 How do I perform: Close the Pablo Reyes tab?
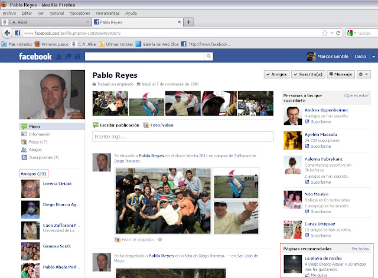[x=180, y=22]
